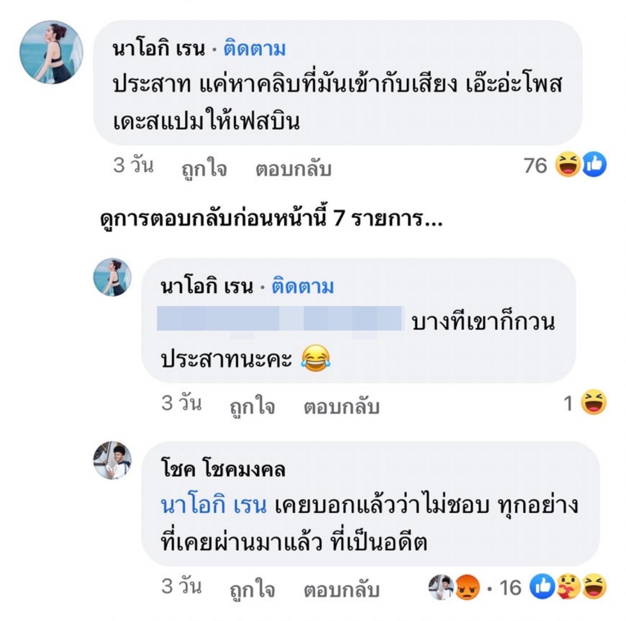Open the top commenter's large profile picture

coord(51,52)
